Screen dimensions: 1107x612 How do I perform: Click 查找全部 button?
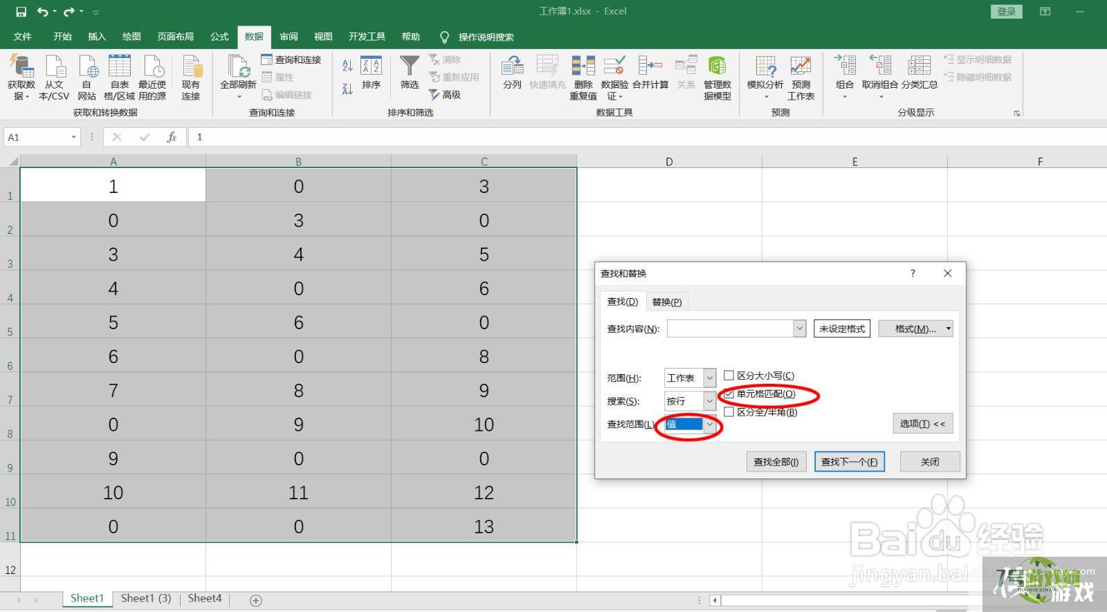[776, 462]
